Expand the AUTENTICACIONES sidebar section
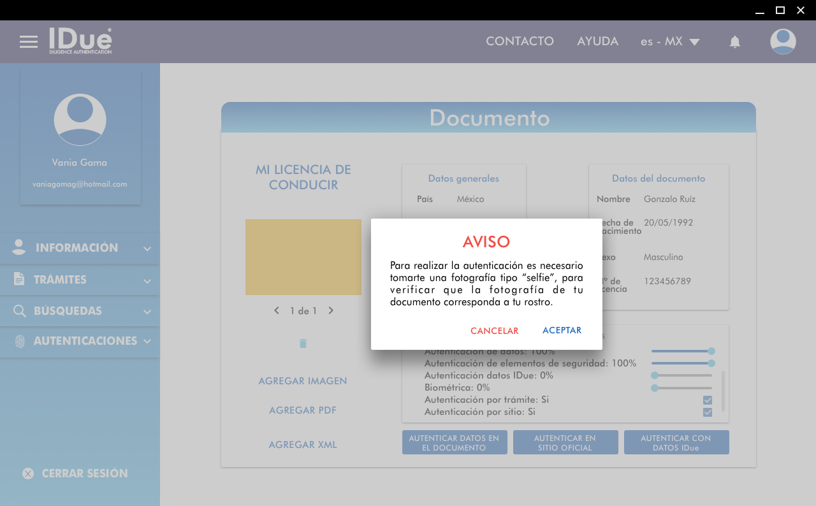The image size is (816, 506). point(80,342)
